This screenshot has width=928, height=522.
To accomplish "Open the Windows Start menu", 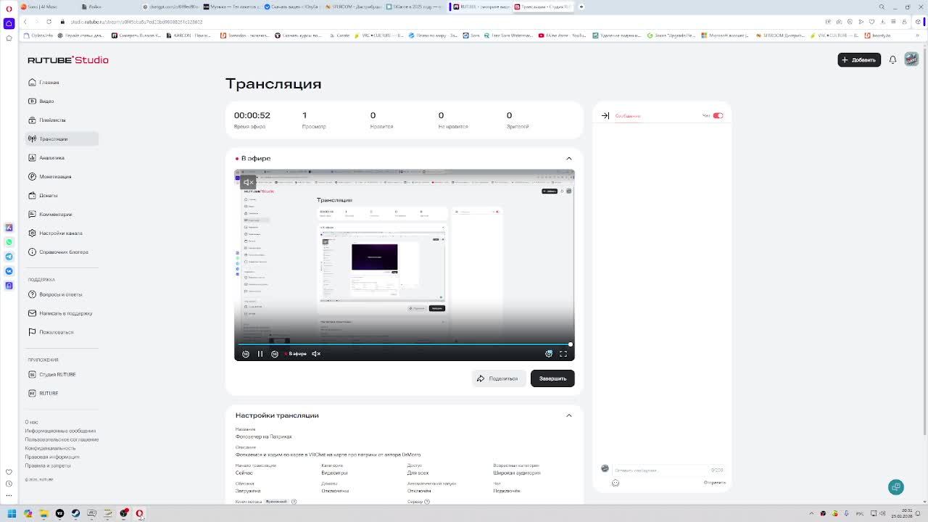I will point(12,513).
